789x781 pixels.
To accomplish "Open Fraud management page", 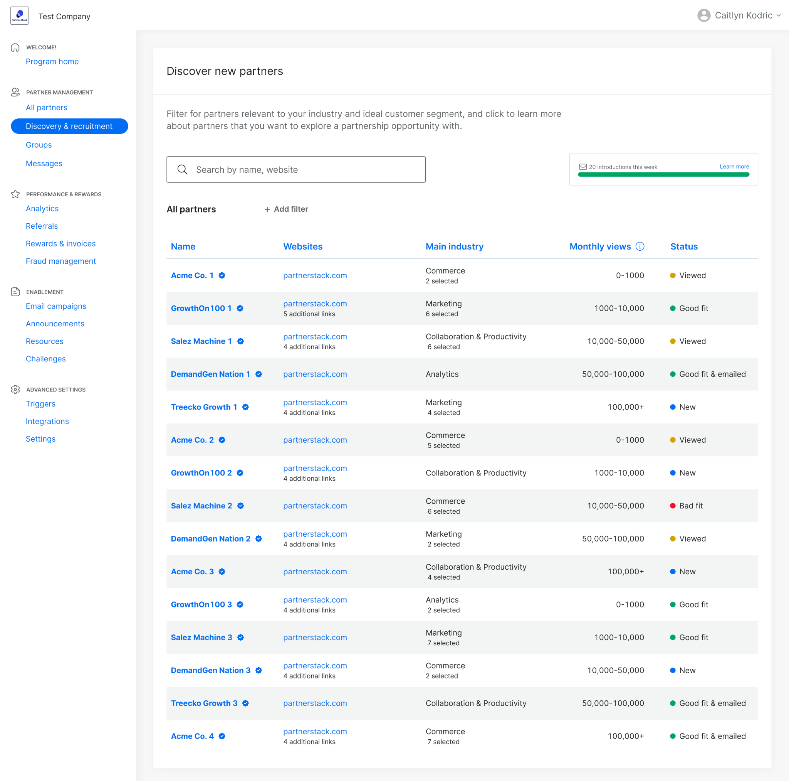I will pyautogui.click(x=61, y=261).
